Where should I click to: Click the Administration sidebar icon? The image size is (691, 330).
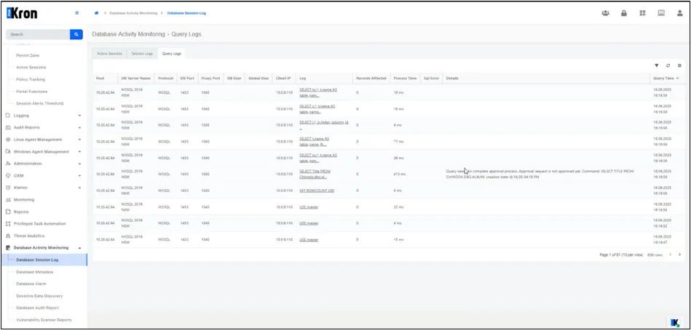[8, 164]
